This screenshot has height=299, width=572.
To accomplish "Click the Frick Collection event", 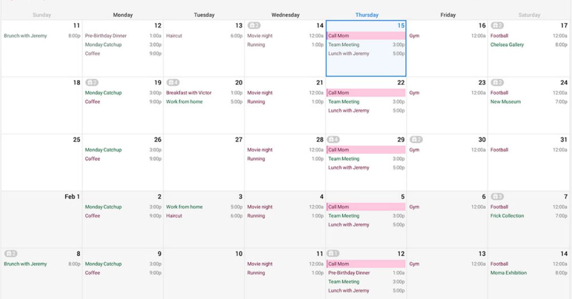I will tap(507, 216).
